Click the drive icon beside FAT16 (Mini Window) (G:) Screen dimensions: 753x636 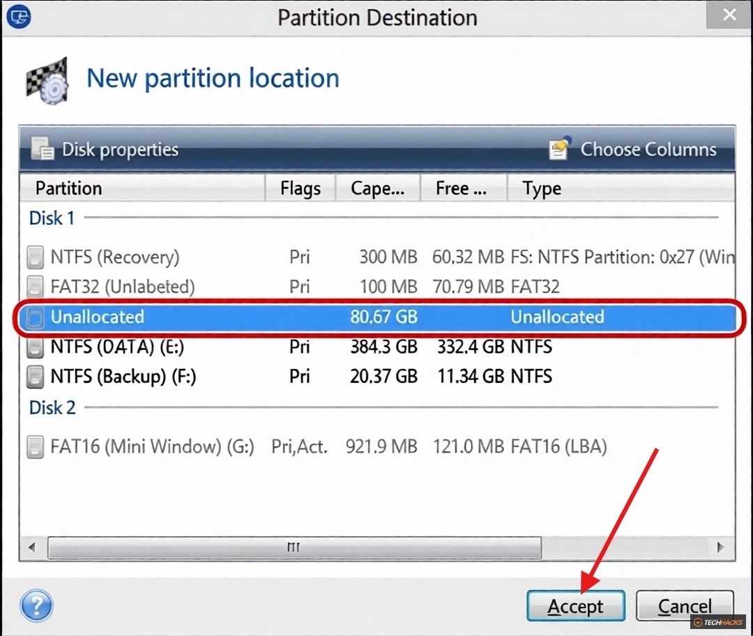point(35,447)
